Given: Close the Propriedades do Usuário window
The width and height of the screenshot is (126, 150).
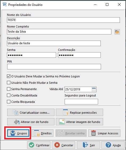Looking at the screenshot, I should 119,5.
